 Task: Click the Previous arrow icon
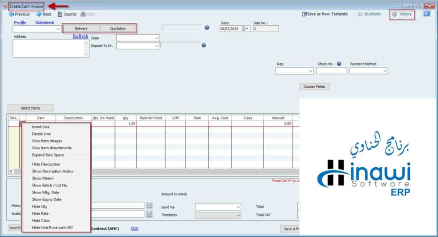[x=12, y=14]
